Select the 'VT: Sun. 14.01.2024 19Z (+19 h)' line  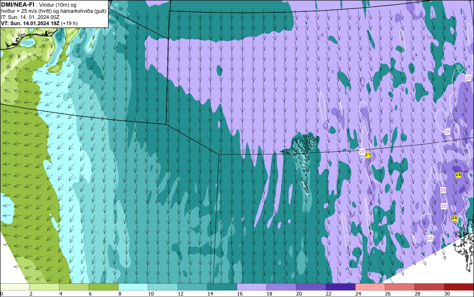click(39, 23)
